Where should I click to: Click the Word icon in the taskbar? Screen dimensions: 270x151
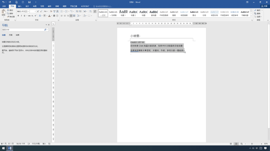click(x=10, y=148)
